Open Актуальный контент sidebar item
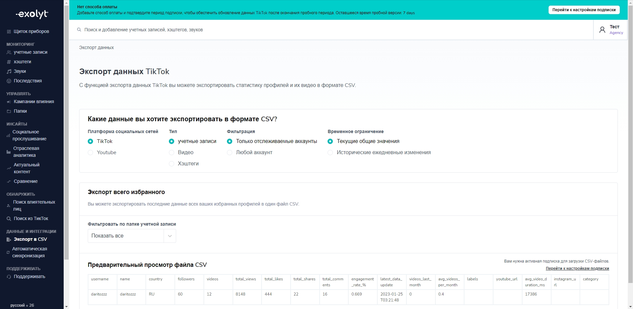Image resolution: width=633 pixels, height=309 pixels. (x=27, y=168)
